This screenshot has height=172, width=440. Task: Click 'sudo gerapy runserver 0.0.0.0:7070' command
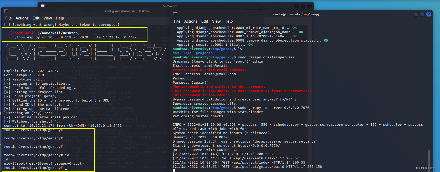[x=274, y=108]
